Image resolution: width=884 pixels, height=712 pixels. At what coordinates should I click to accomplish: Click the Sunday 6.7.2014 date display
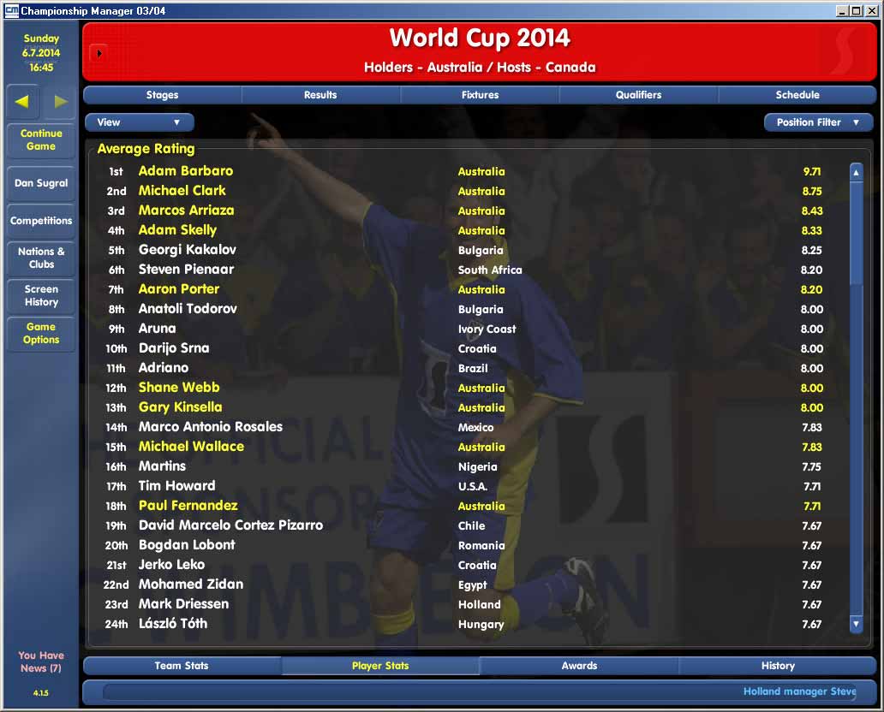pos(41,53)
